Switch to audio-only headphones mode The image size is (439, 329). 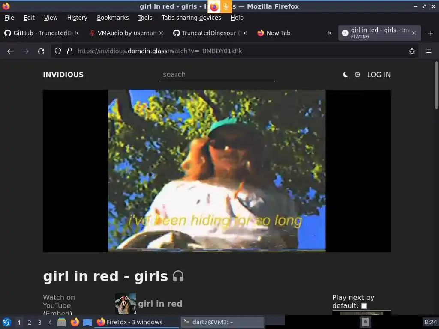178,276
